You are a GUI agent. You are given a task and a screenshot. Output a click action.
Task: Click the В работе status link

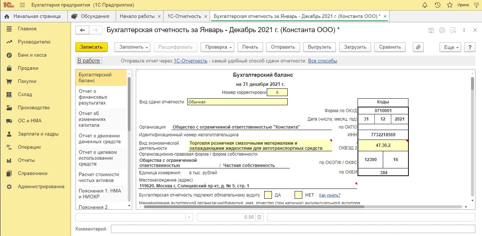tap(89, 61)
